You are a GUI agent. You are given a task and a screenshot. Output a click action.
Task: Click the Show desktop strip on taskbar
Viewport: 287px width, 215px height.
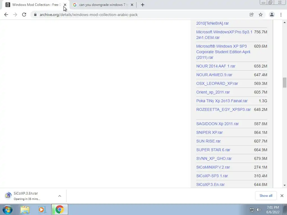point(285,209)
